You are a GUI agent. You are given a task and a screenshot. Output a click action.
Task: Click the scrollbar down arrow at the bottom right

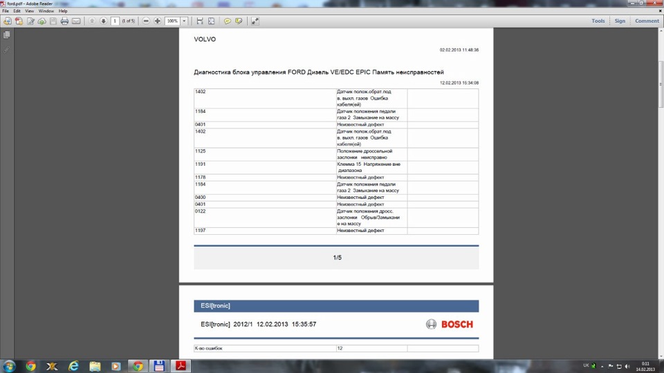coord(661,357)
